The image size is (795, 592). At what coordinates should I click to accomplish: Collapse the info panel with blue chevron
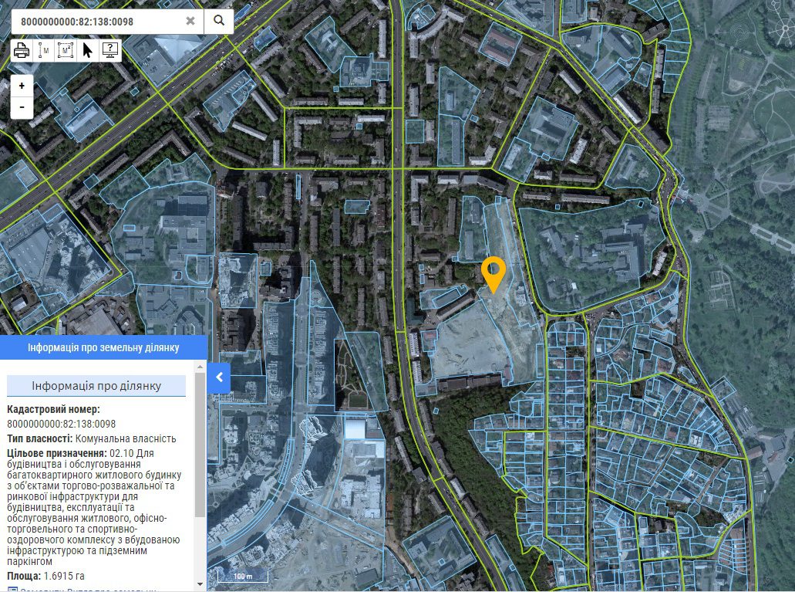click(219, 377)
